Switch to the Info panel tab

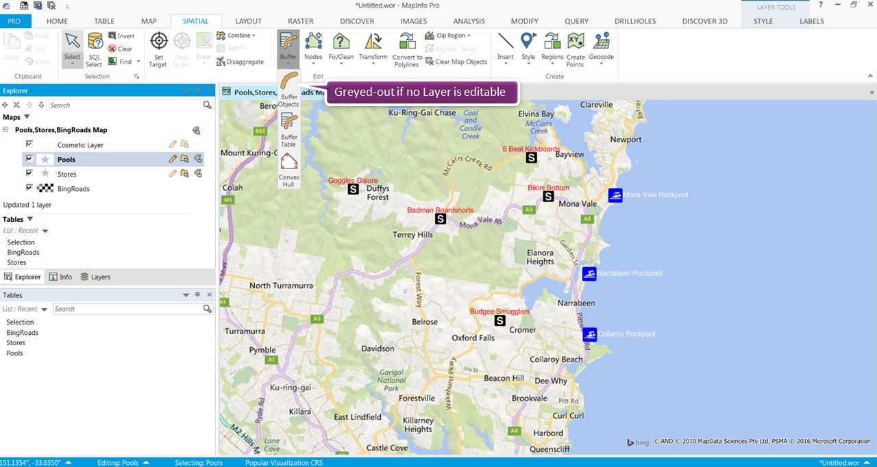(60, 277)
